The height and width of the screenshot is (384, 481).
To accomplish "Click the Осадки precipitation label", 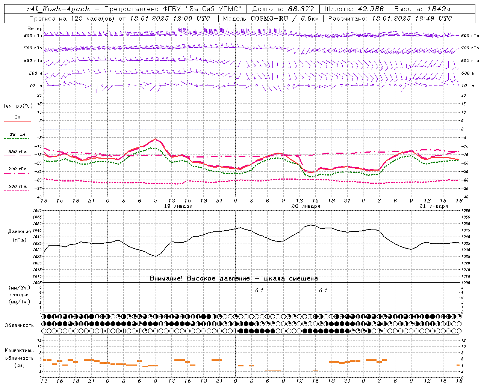I will pos(19,295).
